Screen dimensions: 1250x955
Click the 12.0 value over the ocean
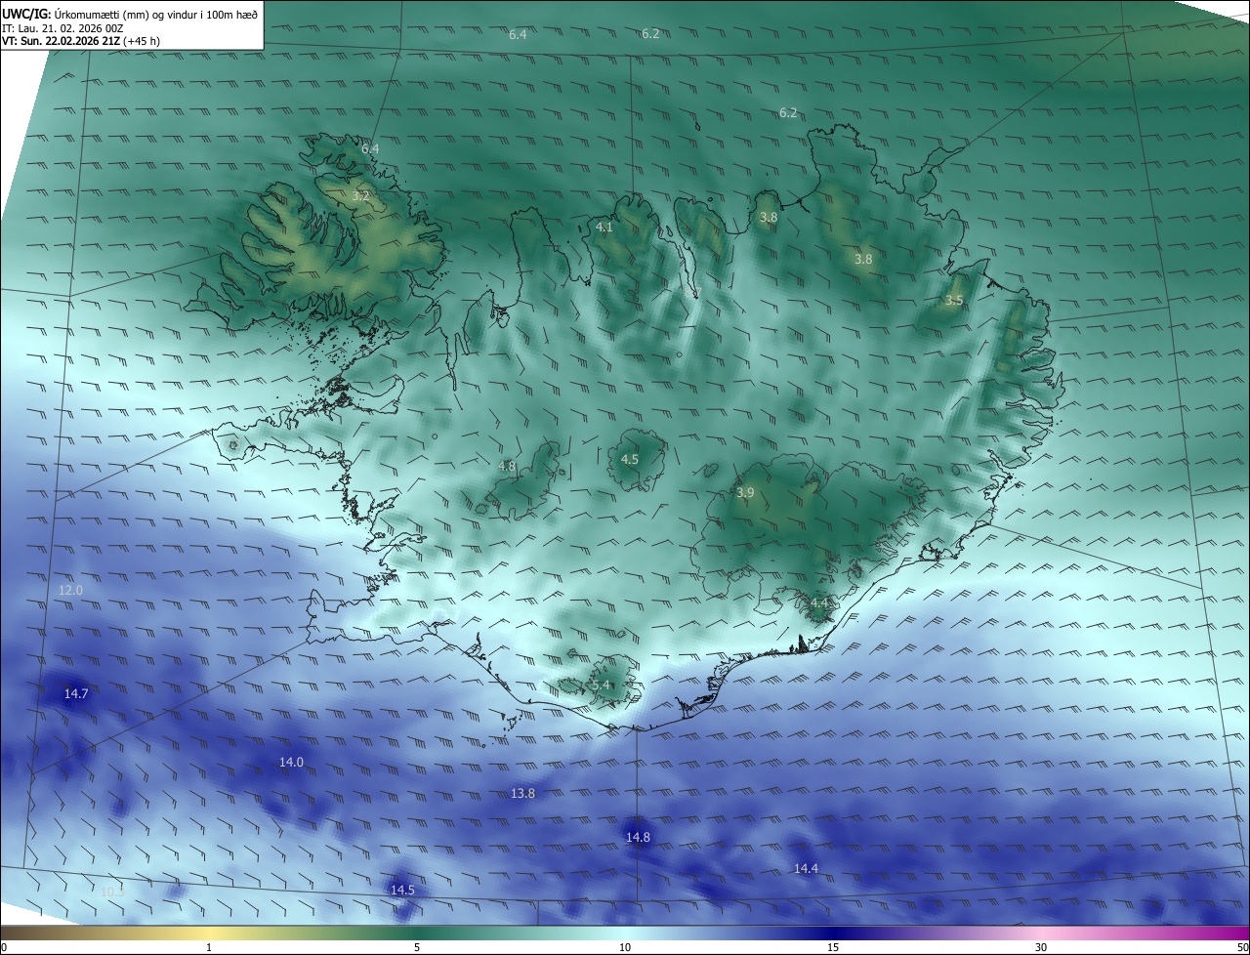[x=70, y=591]
